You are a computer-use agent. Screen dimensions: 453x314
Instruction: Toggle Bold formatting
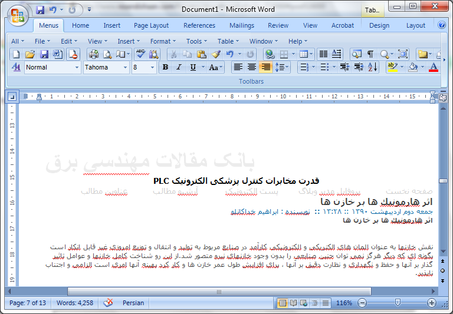165,67
